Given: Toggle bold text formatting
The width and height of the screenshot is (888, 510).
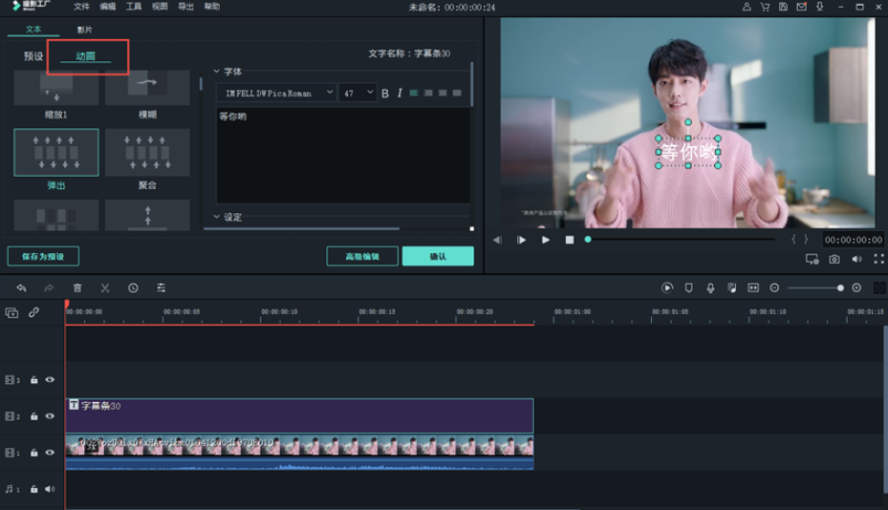Looking at the screenshot, I should [x=385, y=94].
